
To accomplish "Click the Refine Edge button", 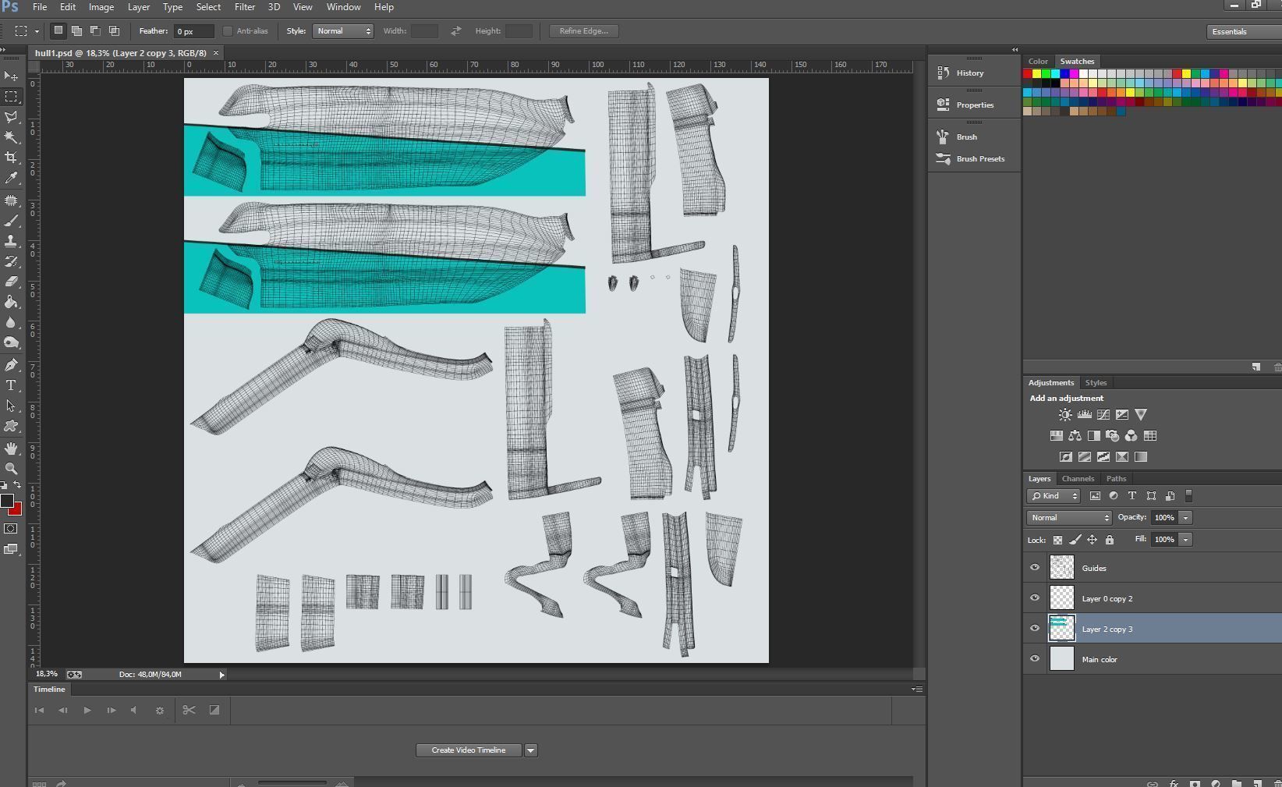I will pos(583,31).
